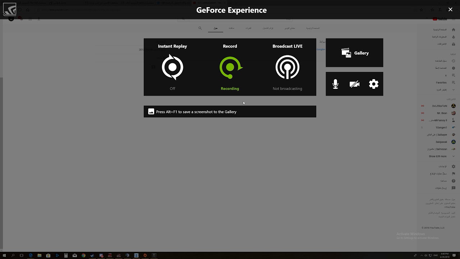Open YouTube sidebar settings gear

(x=454, y=167)
